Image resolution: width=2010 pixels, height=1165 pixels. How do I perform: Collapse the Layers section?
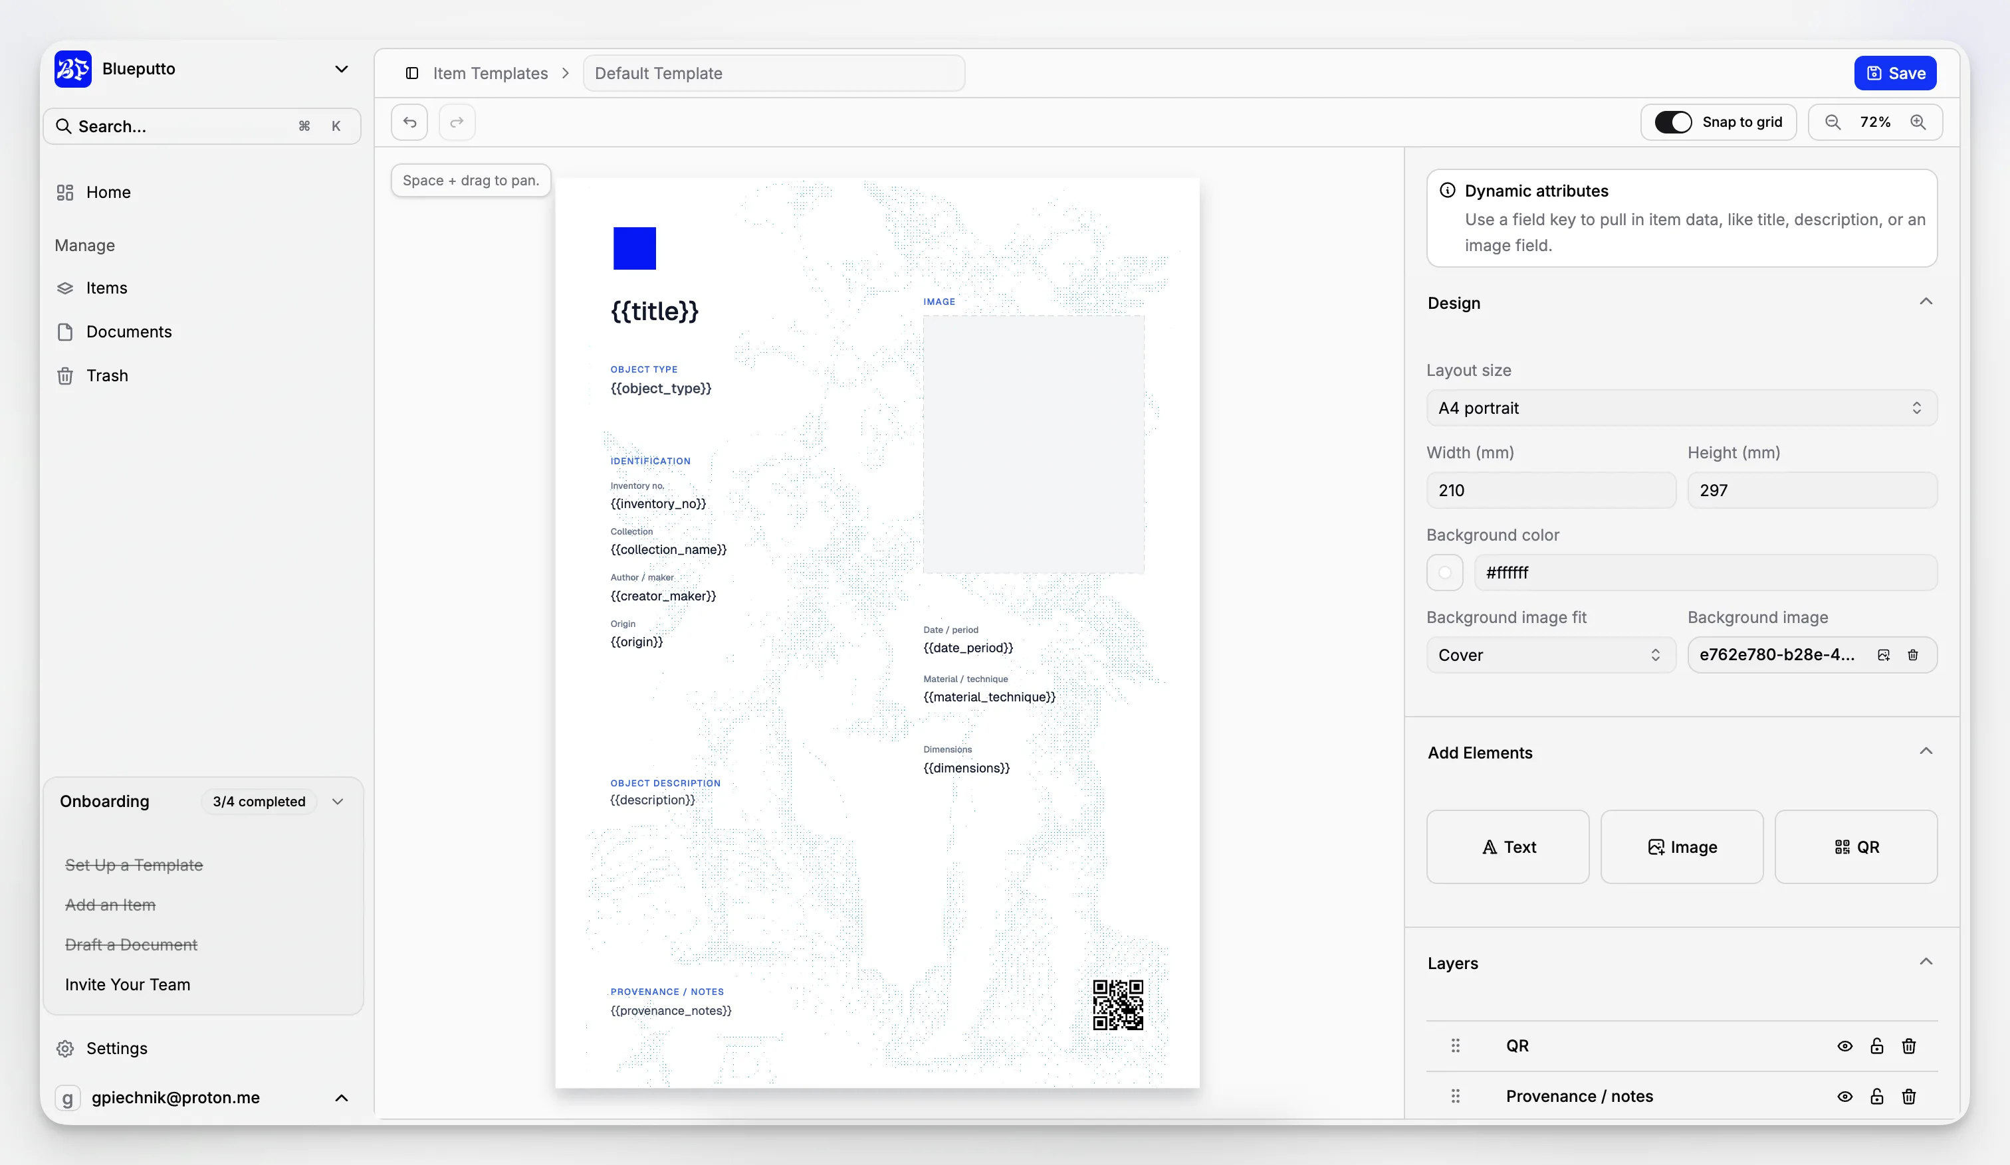pyautogui.click(x=1926, y=961)
